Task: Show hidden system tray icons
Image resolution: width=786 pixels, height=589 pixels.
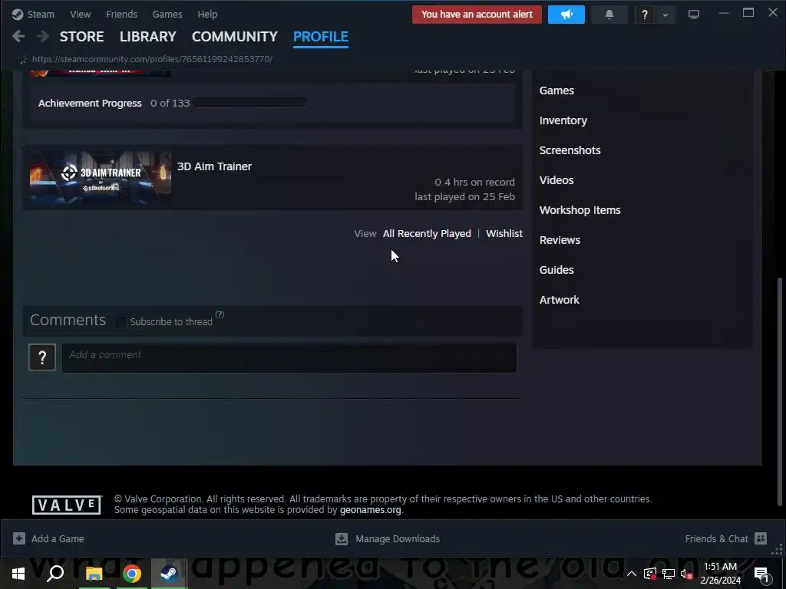Action: point(631,574)
